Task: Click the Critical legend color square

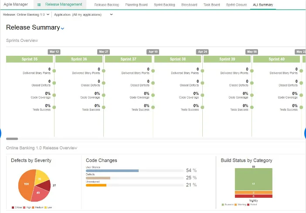Action: pos(13,207)
